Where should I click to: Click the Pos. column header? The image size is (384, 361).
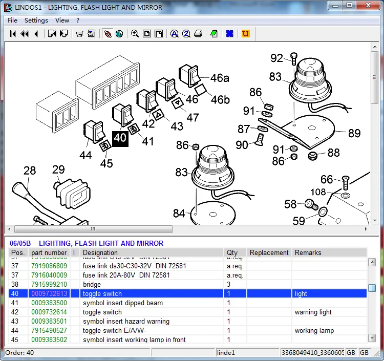[18, 252]
